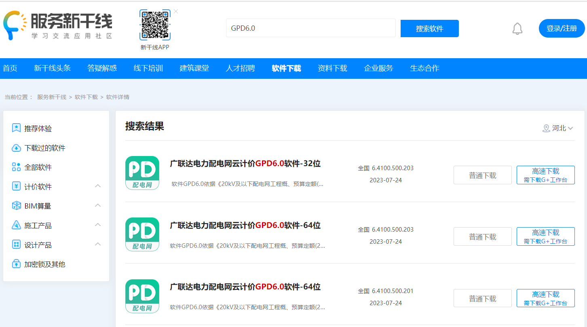Click the 计价软件 yen icon

point(16,186)
